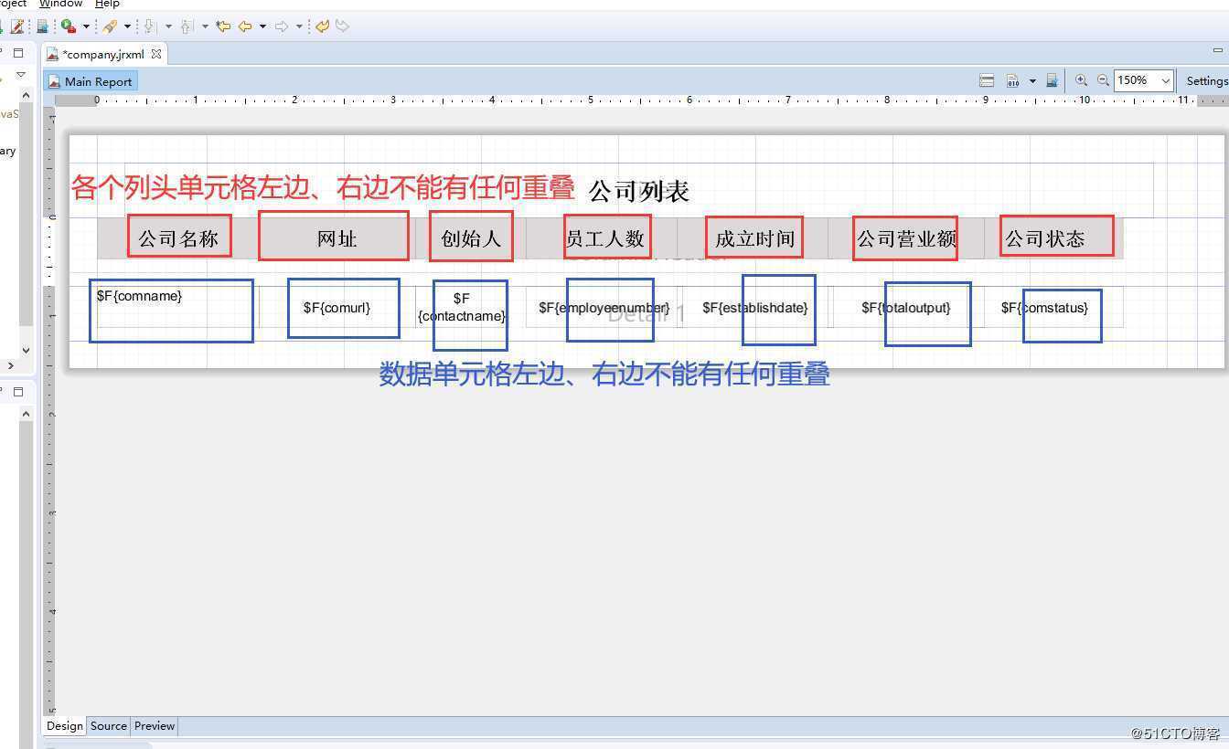Image resolution: width=1229 pixels, height=749 pixels.
Task: Switch to the Source tab
Action: (x=108, y=726)
